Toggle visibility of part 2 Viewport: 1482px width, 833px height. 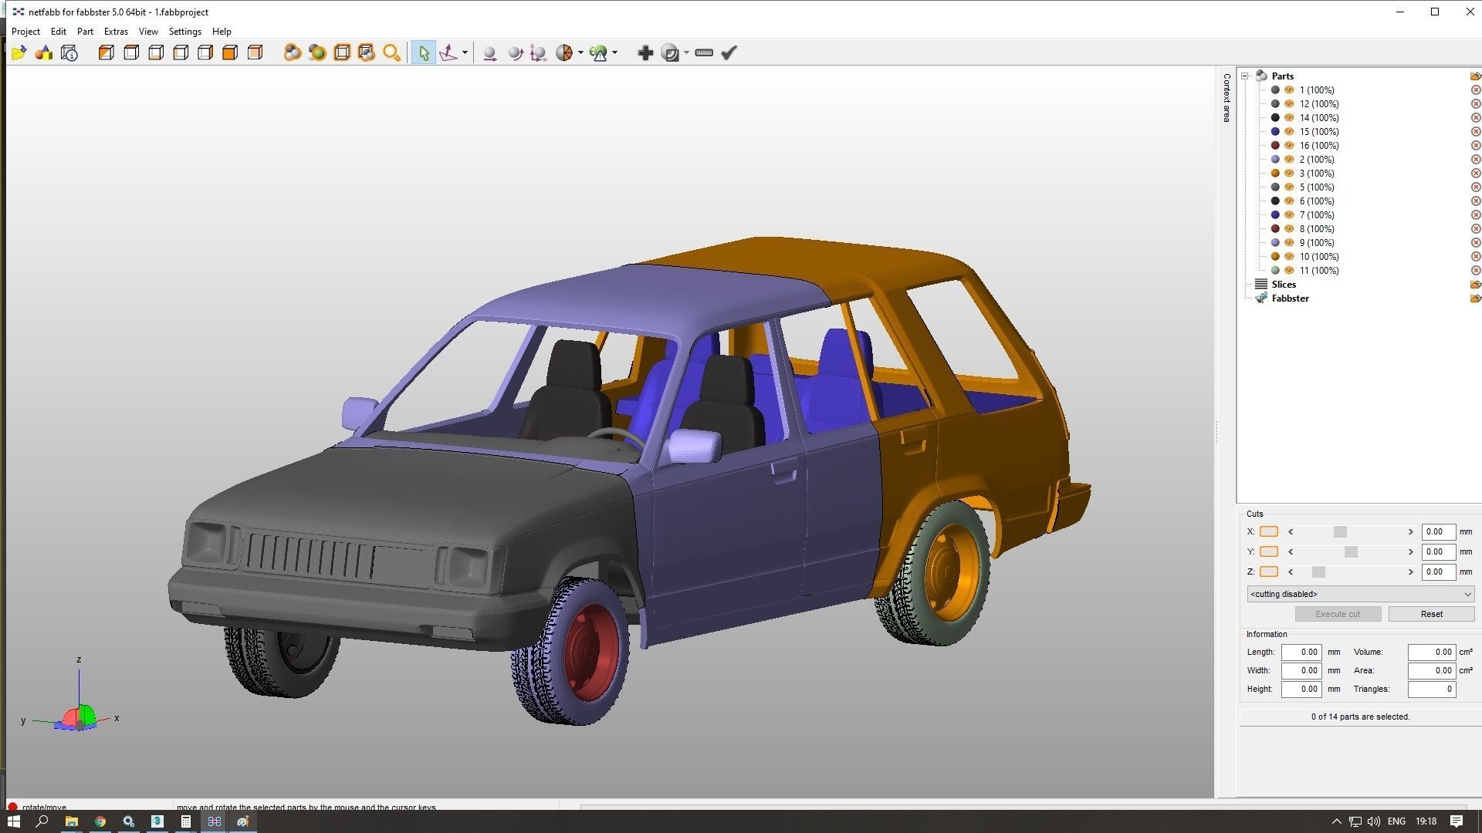(x=1289, y=160)
